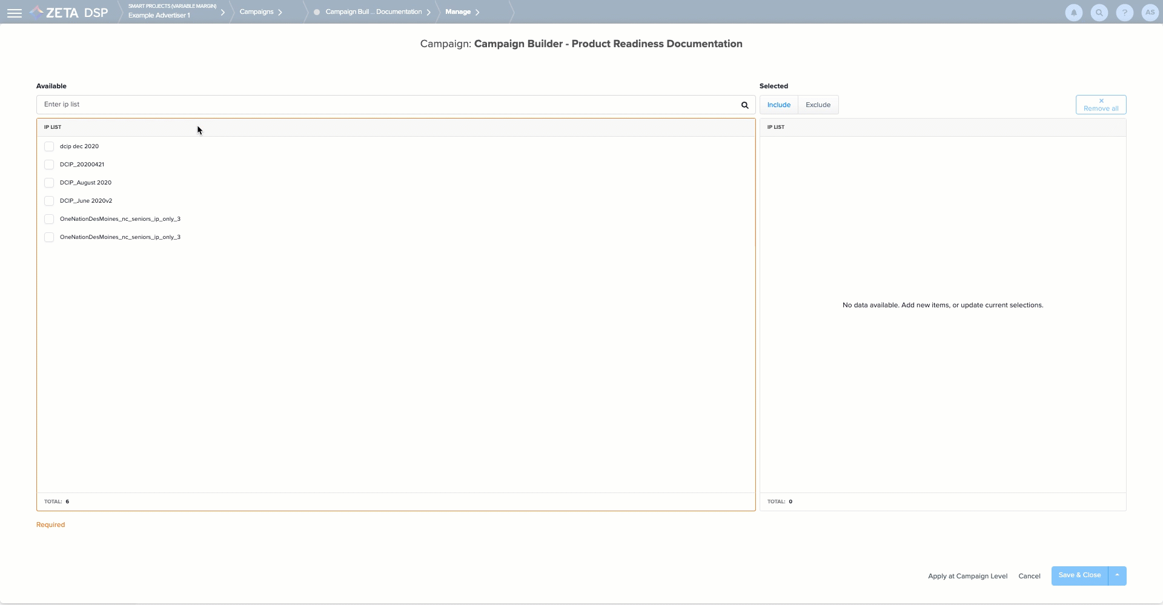Open the help question mark icon

pos(1124,13)
